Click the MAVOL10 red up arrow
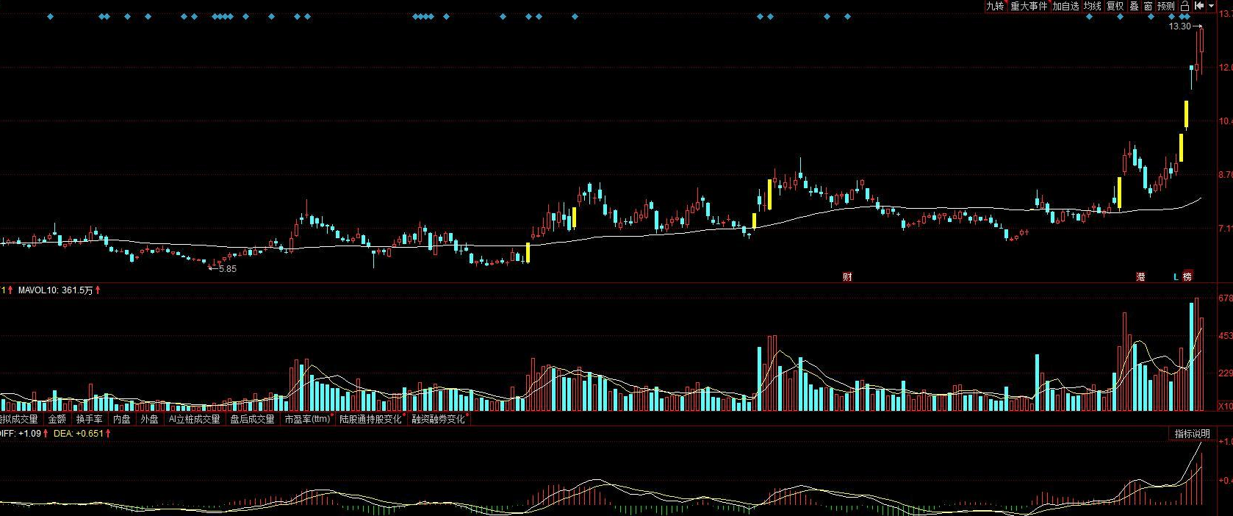The height and width of the screenshot is (516, 1233). click(98, 290)
